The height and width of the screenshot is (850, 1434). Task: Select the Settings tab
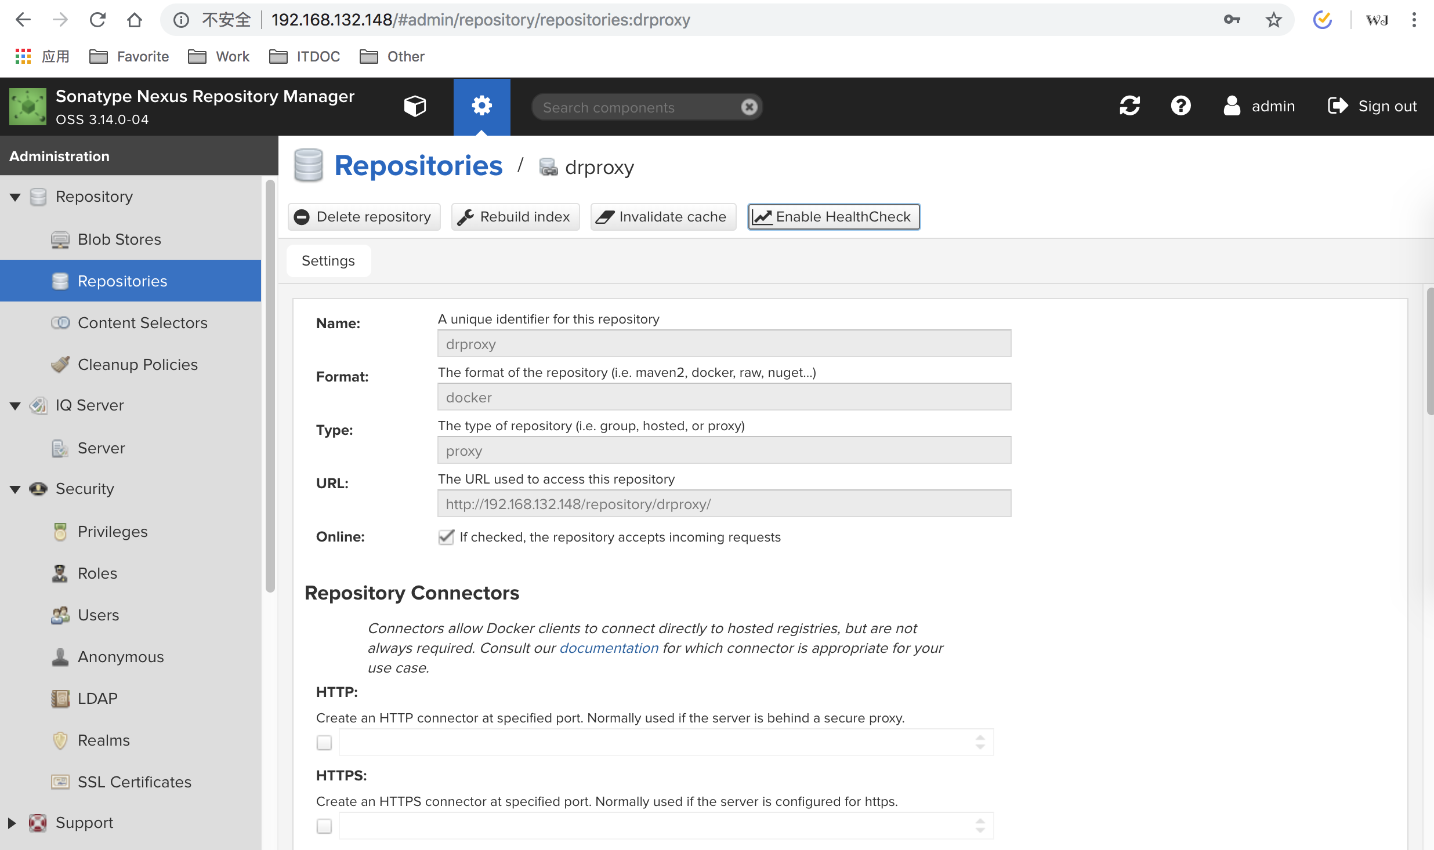coord(328,261)
